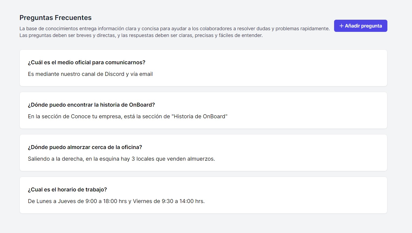Click the line starting "Las preguntas deben ser breves"
Screen dimensions: 412x233
coord(141,35)
